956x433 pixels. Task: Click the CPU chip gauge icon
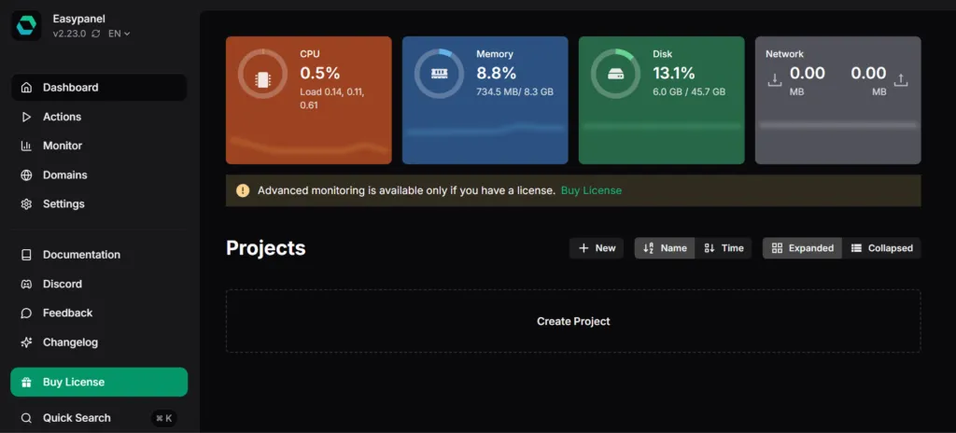[x=262, y=78]
